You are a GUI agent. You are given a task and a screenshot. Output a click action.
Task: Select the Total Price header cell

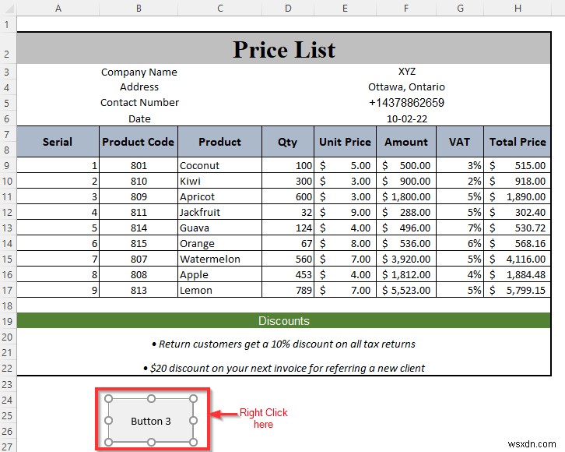[518, 142]
